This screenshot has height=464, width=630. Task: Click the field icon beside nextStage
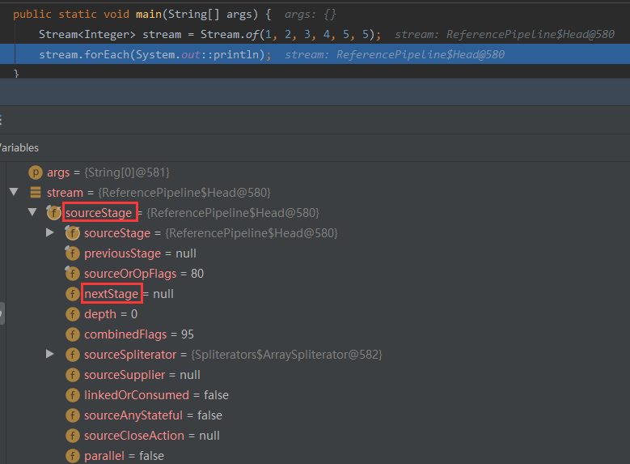(72, 294)
